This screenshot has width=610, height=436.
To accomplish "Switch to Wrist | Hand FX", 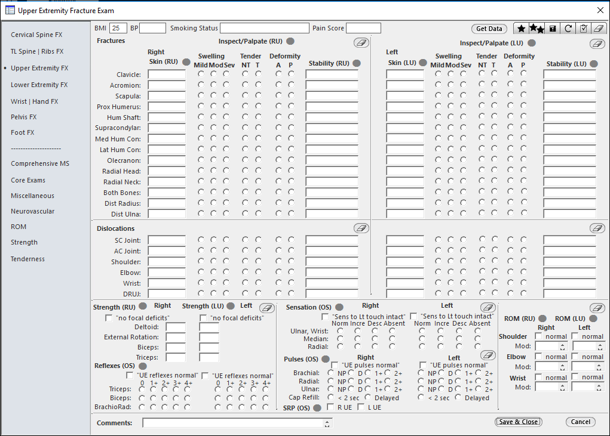I will pos(34,101).
